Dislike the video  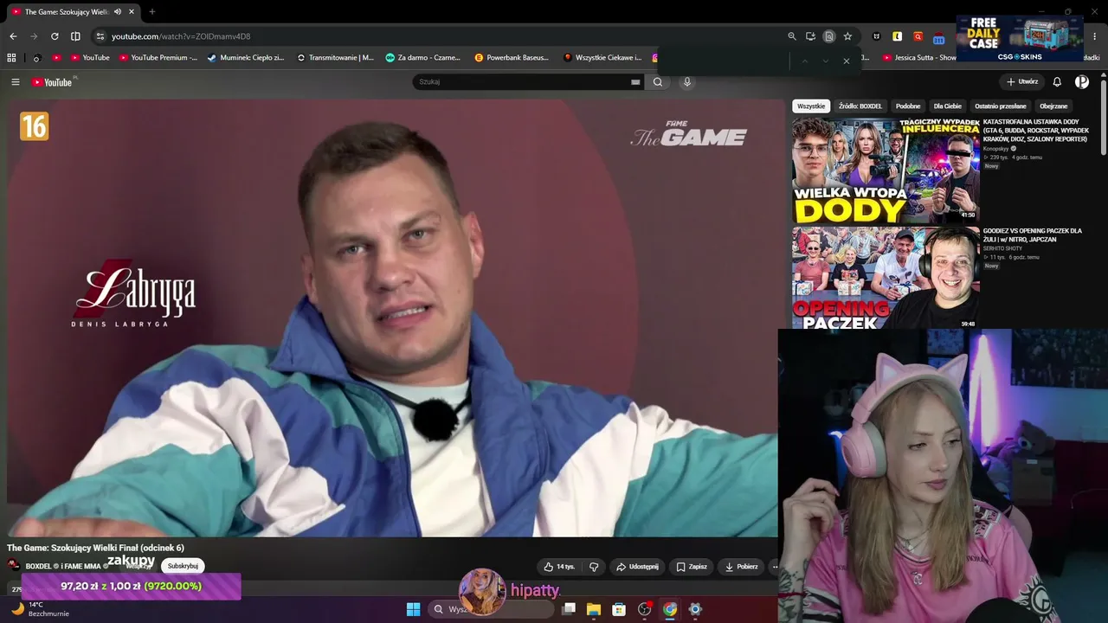point(594,567)
